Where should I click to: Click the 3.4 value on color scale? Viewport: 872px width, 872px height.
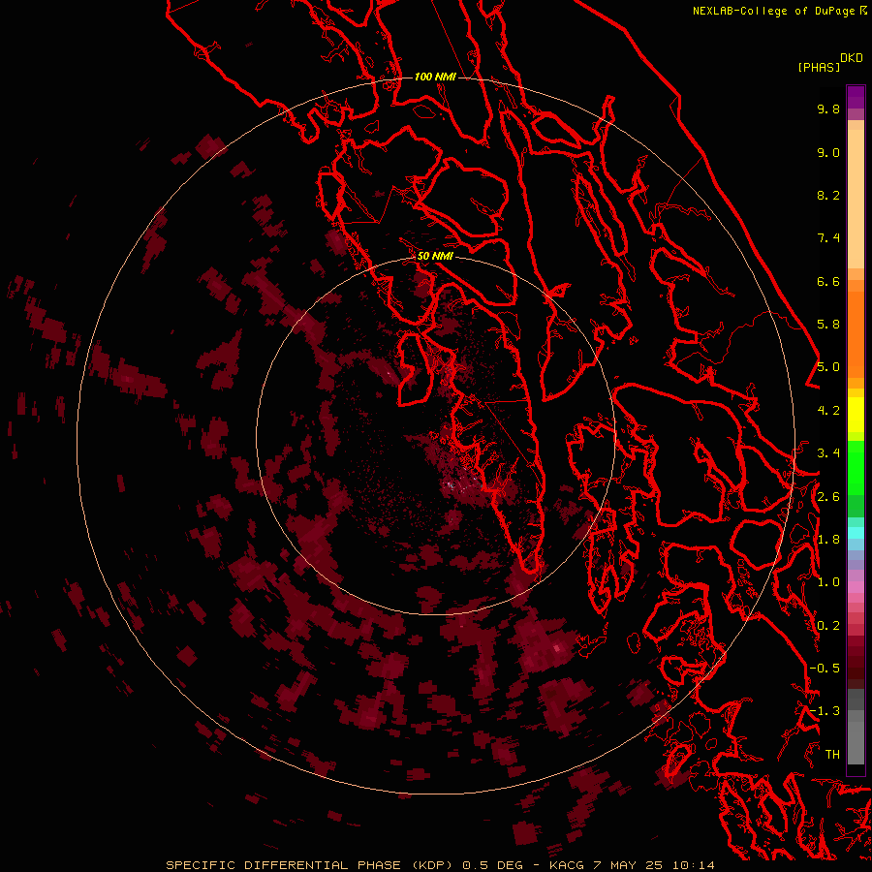pos(828,453)
